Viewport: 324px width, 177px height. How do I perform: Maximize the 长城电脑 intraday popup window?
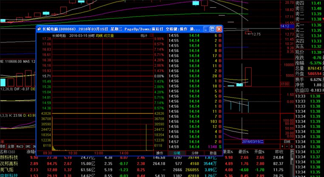(213, 29)
